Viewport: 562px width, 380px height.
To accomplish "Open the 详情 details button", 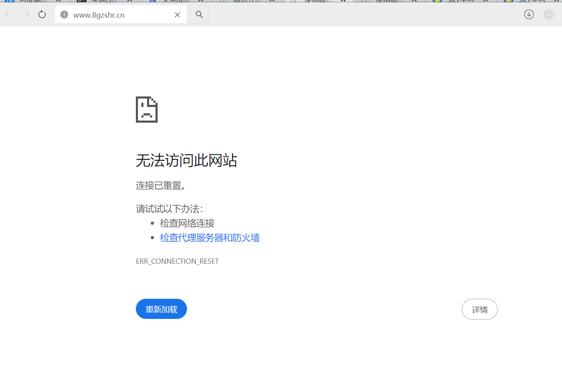I will pos(480,309).
